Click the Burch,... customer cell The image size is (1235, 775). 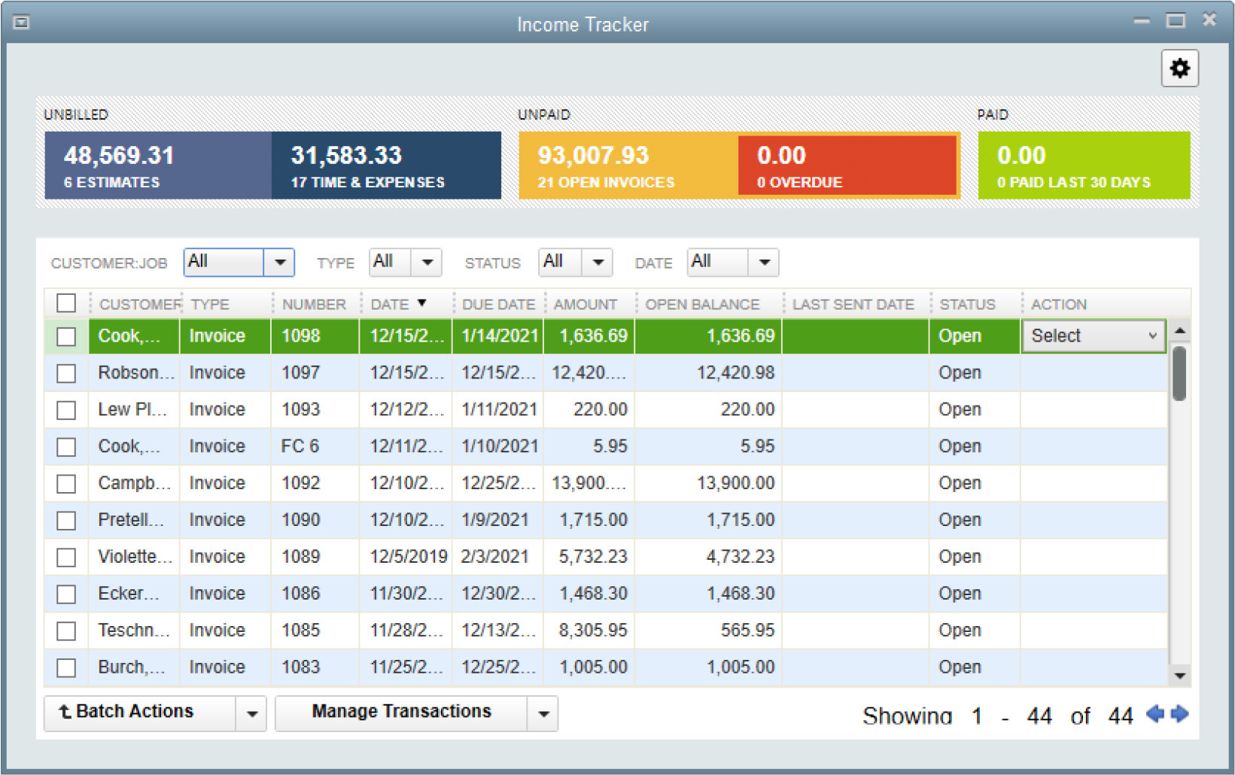tap(132, 667)
